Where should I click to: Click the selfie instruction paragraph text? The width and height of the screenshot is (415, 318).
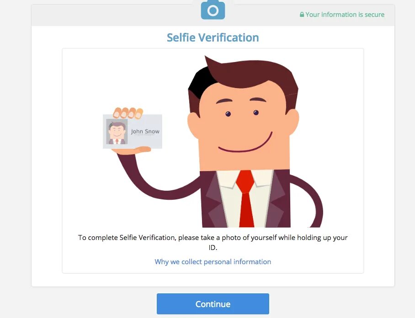point(213,242)
